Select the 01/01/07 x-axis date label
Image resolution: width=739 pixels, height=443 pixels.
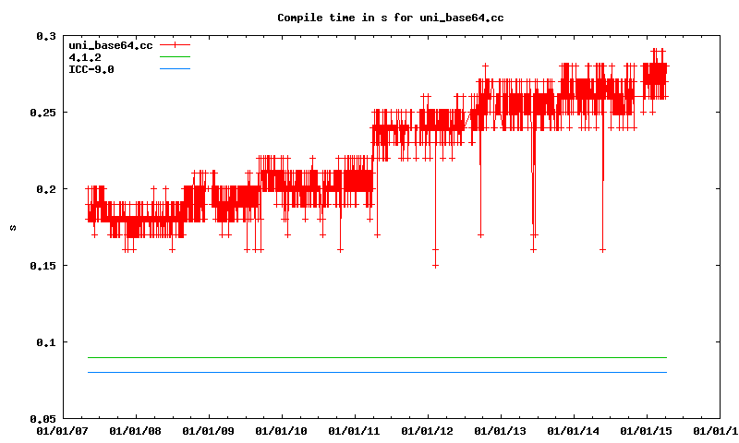coord(62,430)
